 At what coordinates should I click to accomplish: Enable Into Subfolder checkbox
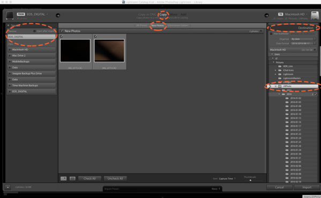coord(271,34)
